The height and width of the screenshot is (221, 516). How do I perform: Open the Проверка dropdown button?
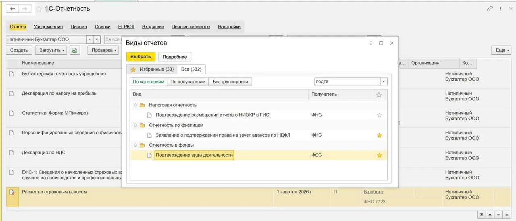coord(104,50)
